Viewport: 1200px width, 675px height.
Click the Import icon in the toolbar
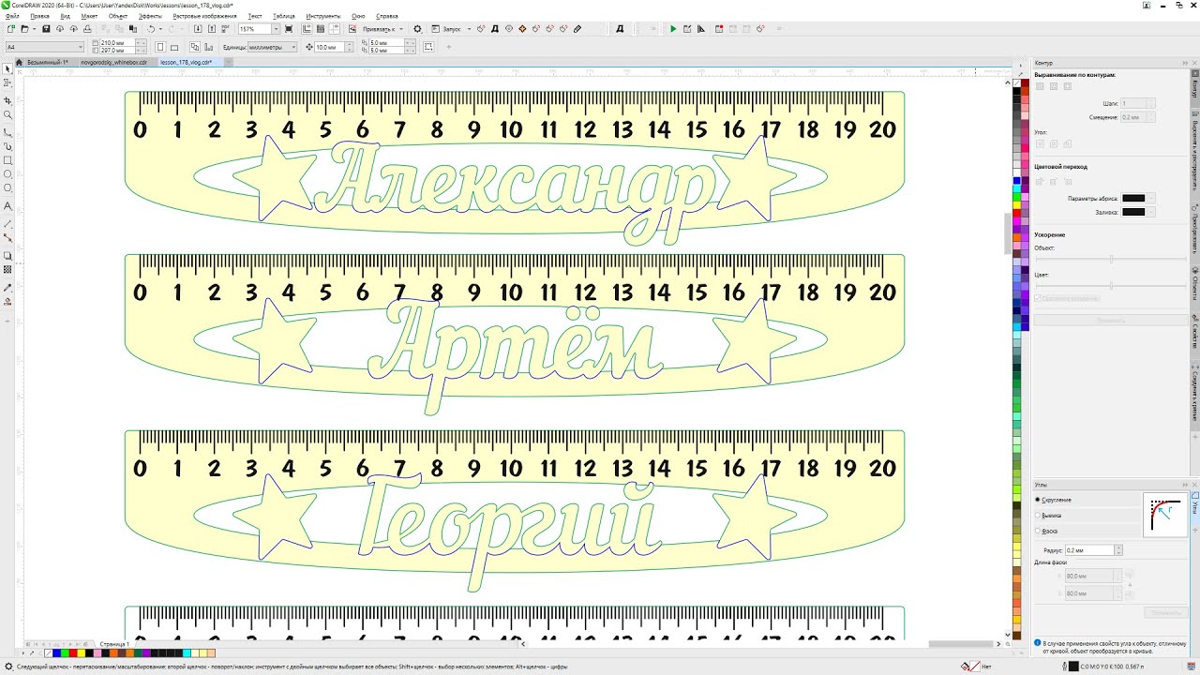pyautogui.click(x=197, y=29)
